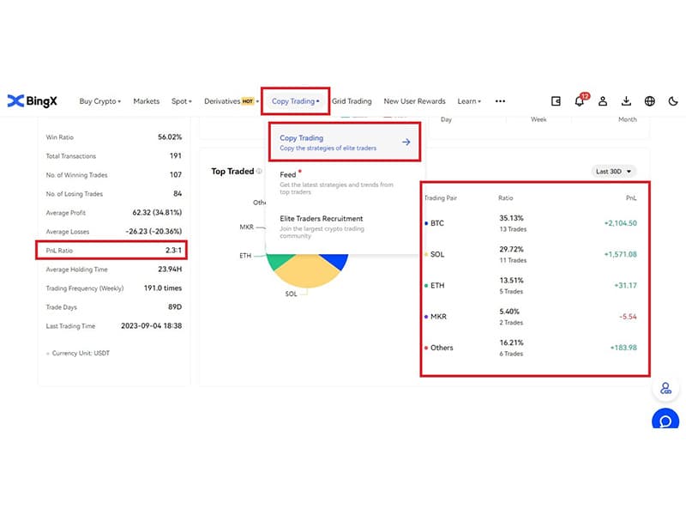Image resolution: width=686 pixels, height=515 pixels.
Task: Click the Others trading pair row label
Action: pyautogui.click(x=442, y=348)
